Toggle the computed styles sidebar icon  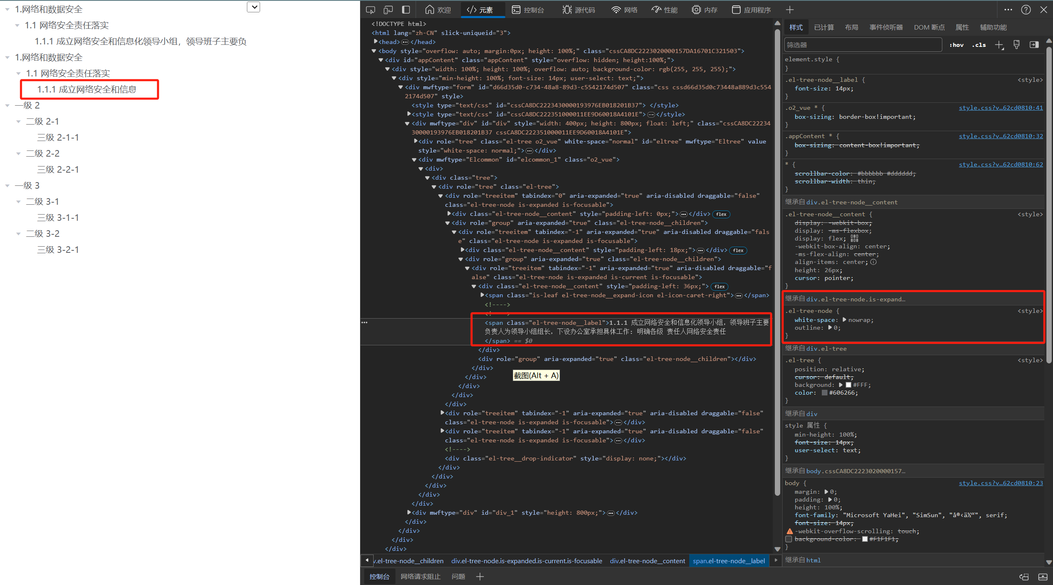point(1034,45)
